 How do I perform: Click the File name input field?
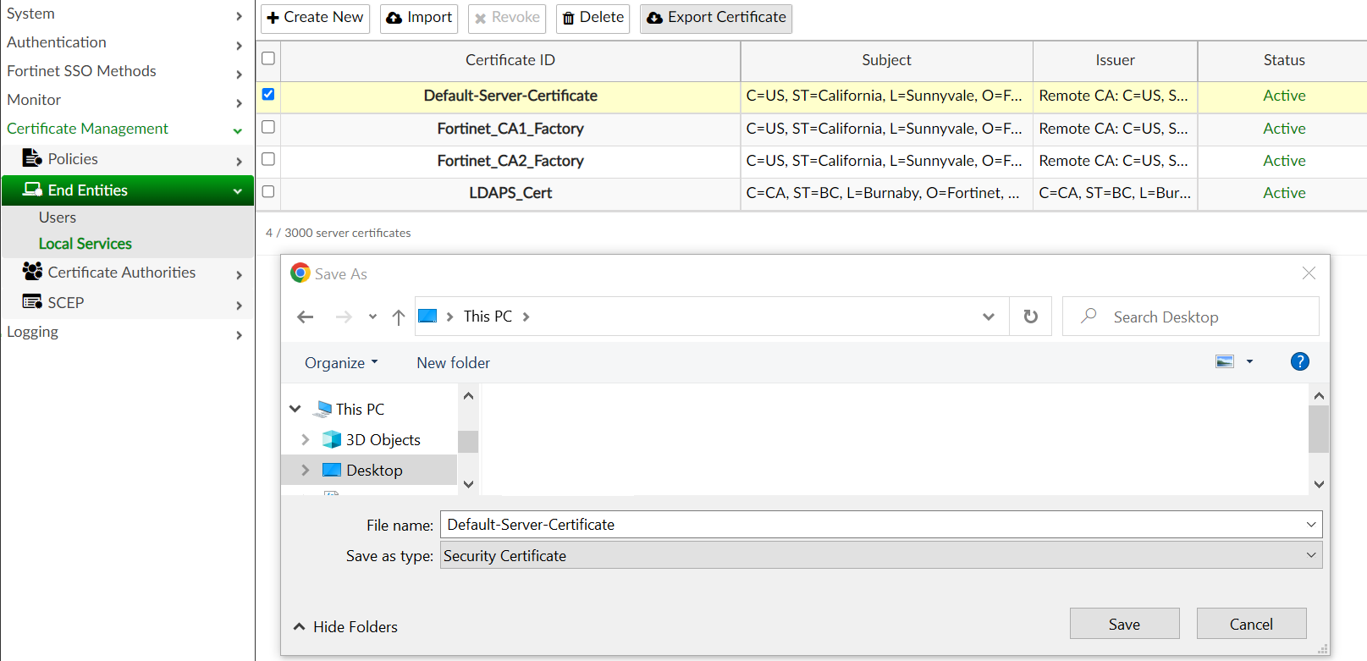click(881, 524)
